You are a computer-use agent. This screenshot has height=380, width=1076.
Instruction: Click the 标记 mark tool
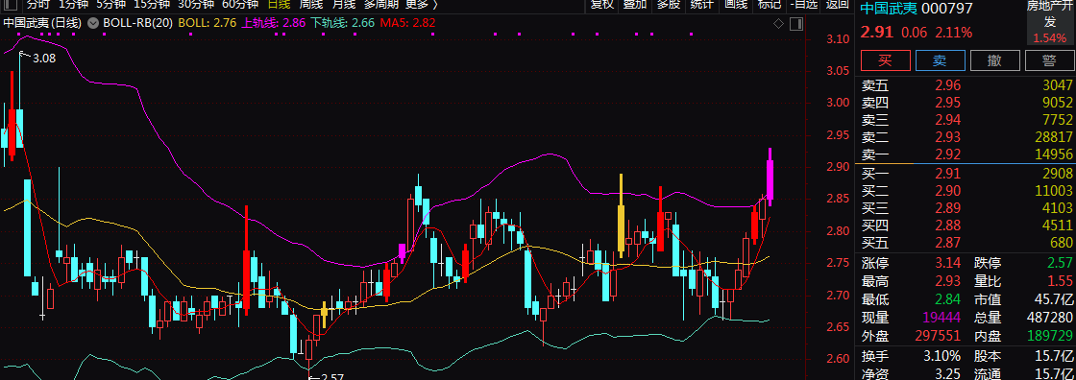tap(770, 4)
